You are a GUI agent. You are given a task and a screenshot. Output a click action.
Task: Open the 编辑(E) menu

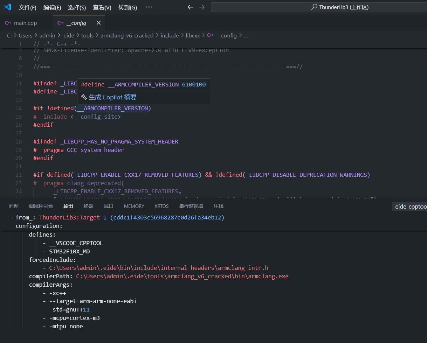pyautogui.click(x=52, y=7)
